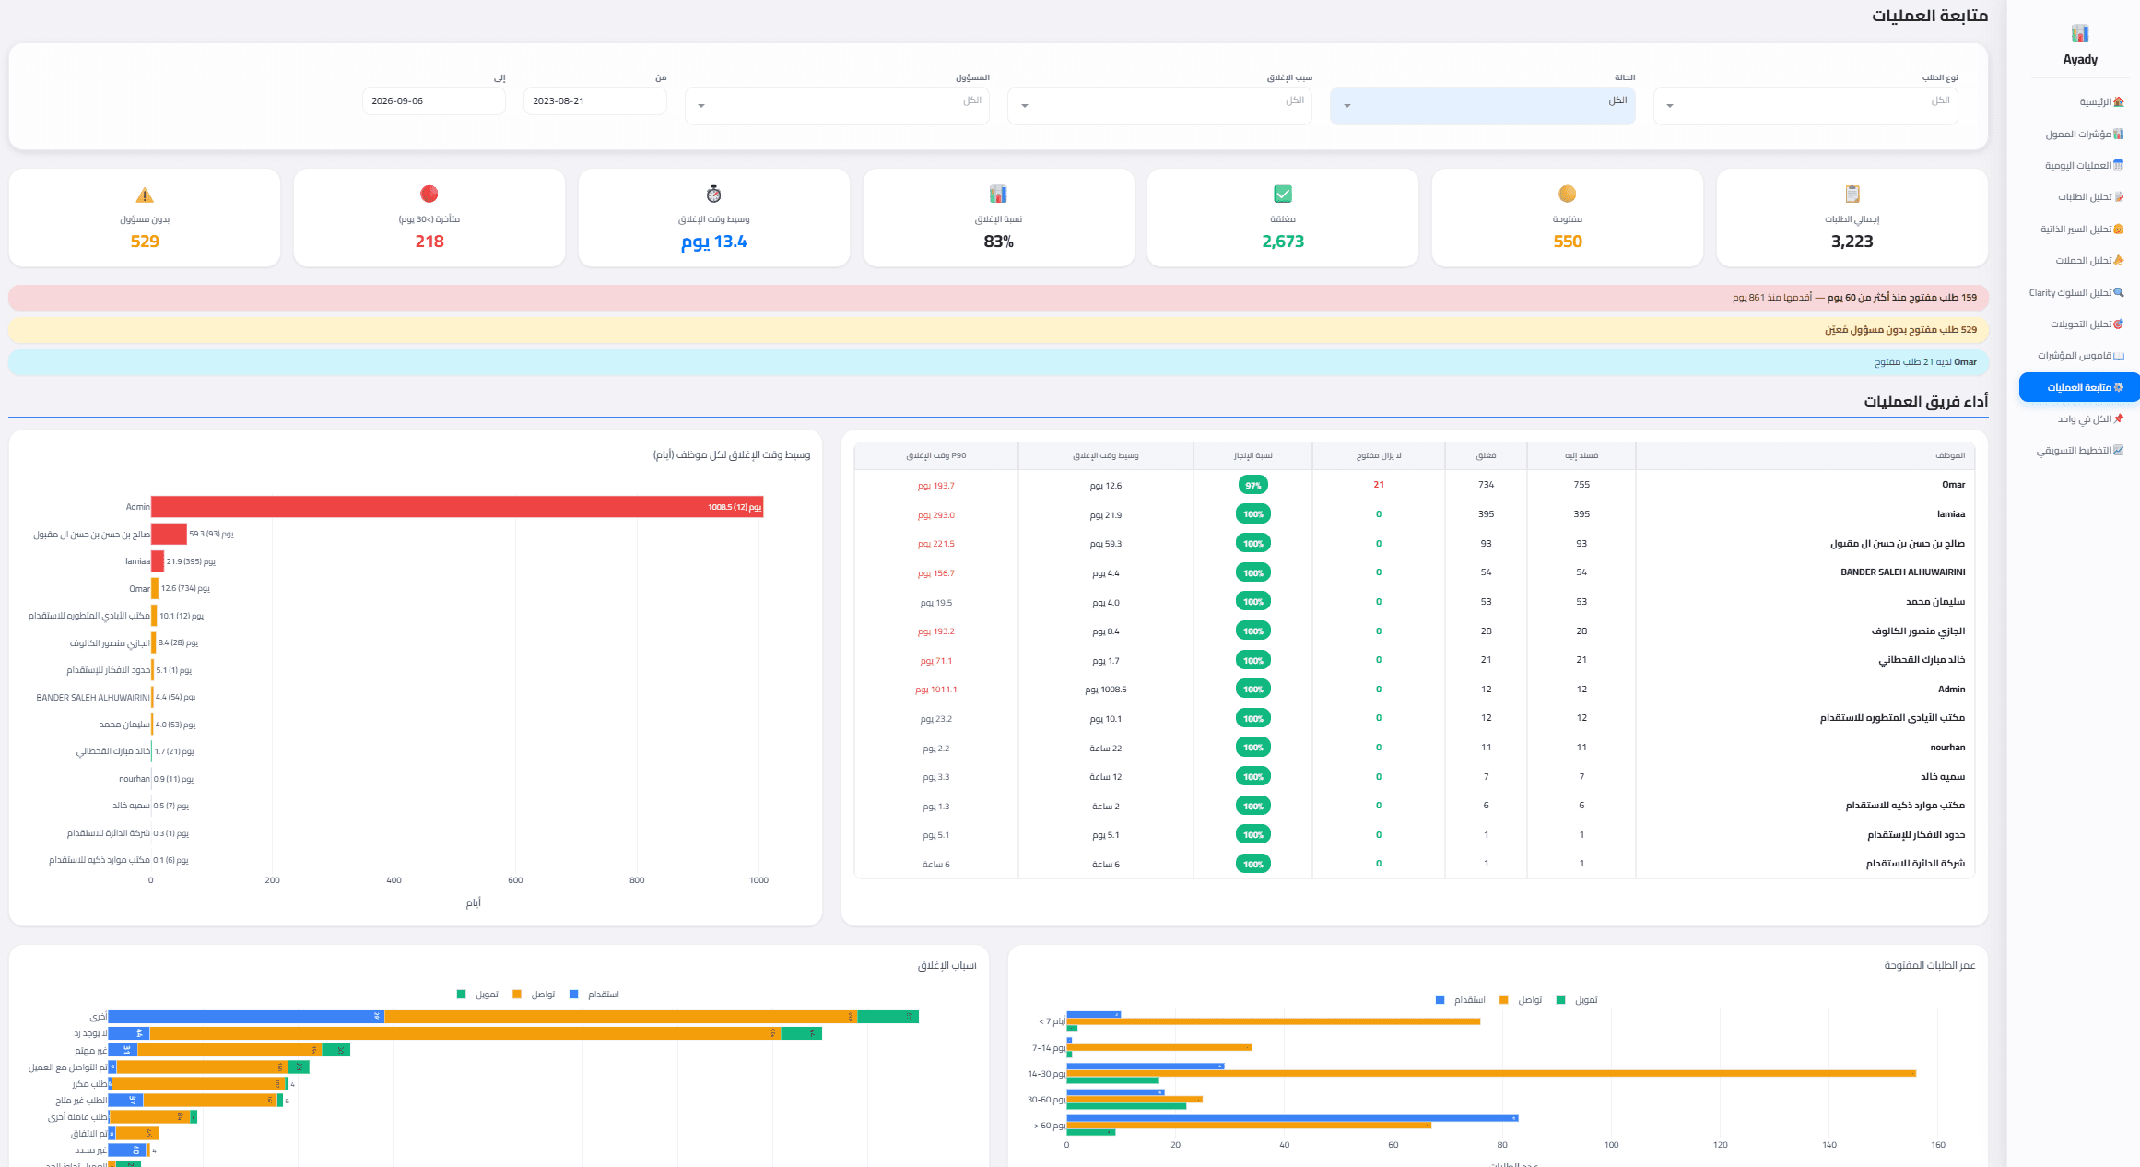The image size is (2140, 1167).
Task: Click the magnifier icon for تحليل السلوك Clarity
Action: (x=2118, y=292)
